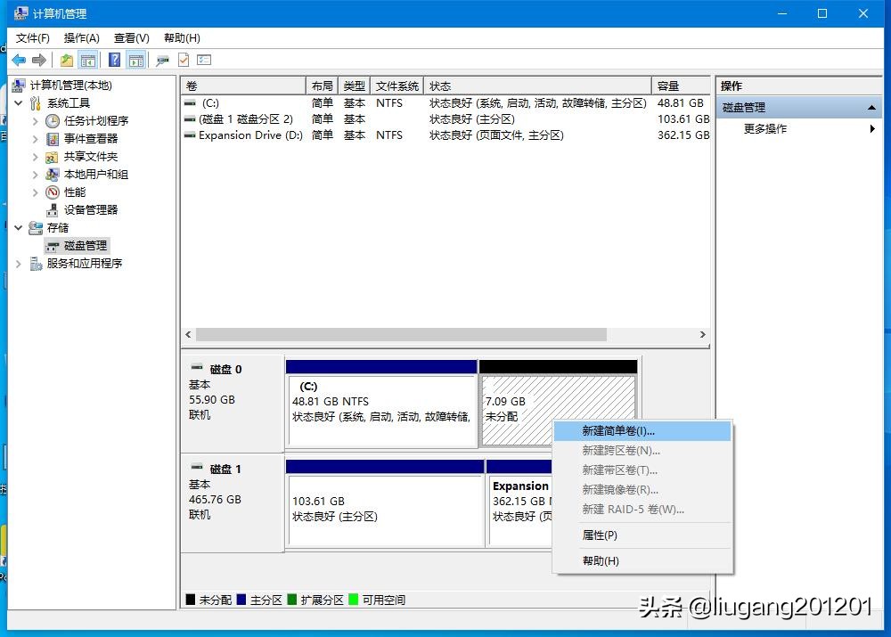Expand the 服务和应用程序 tree node
The width and height of the screenshot is (891, 637).
coord(18,263)
